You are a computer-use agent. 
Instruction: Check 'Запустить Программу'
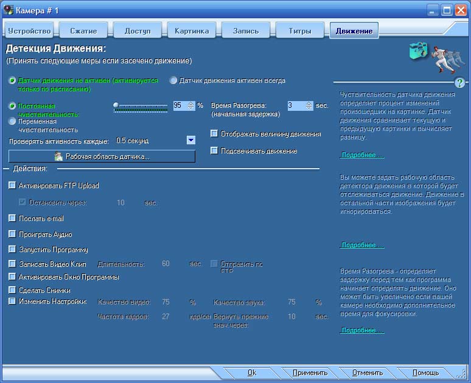12,249
